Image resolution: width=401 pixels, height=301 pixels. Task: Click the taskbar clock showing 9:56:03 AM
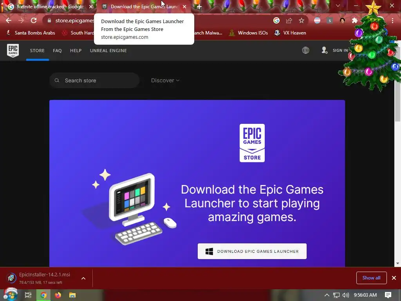pyautogui.click(x=365, y=295)
